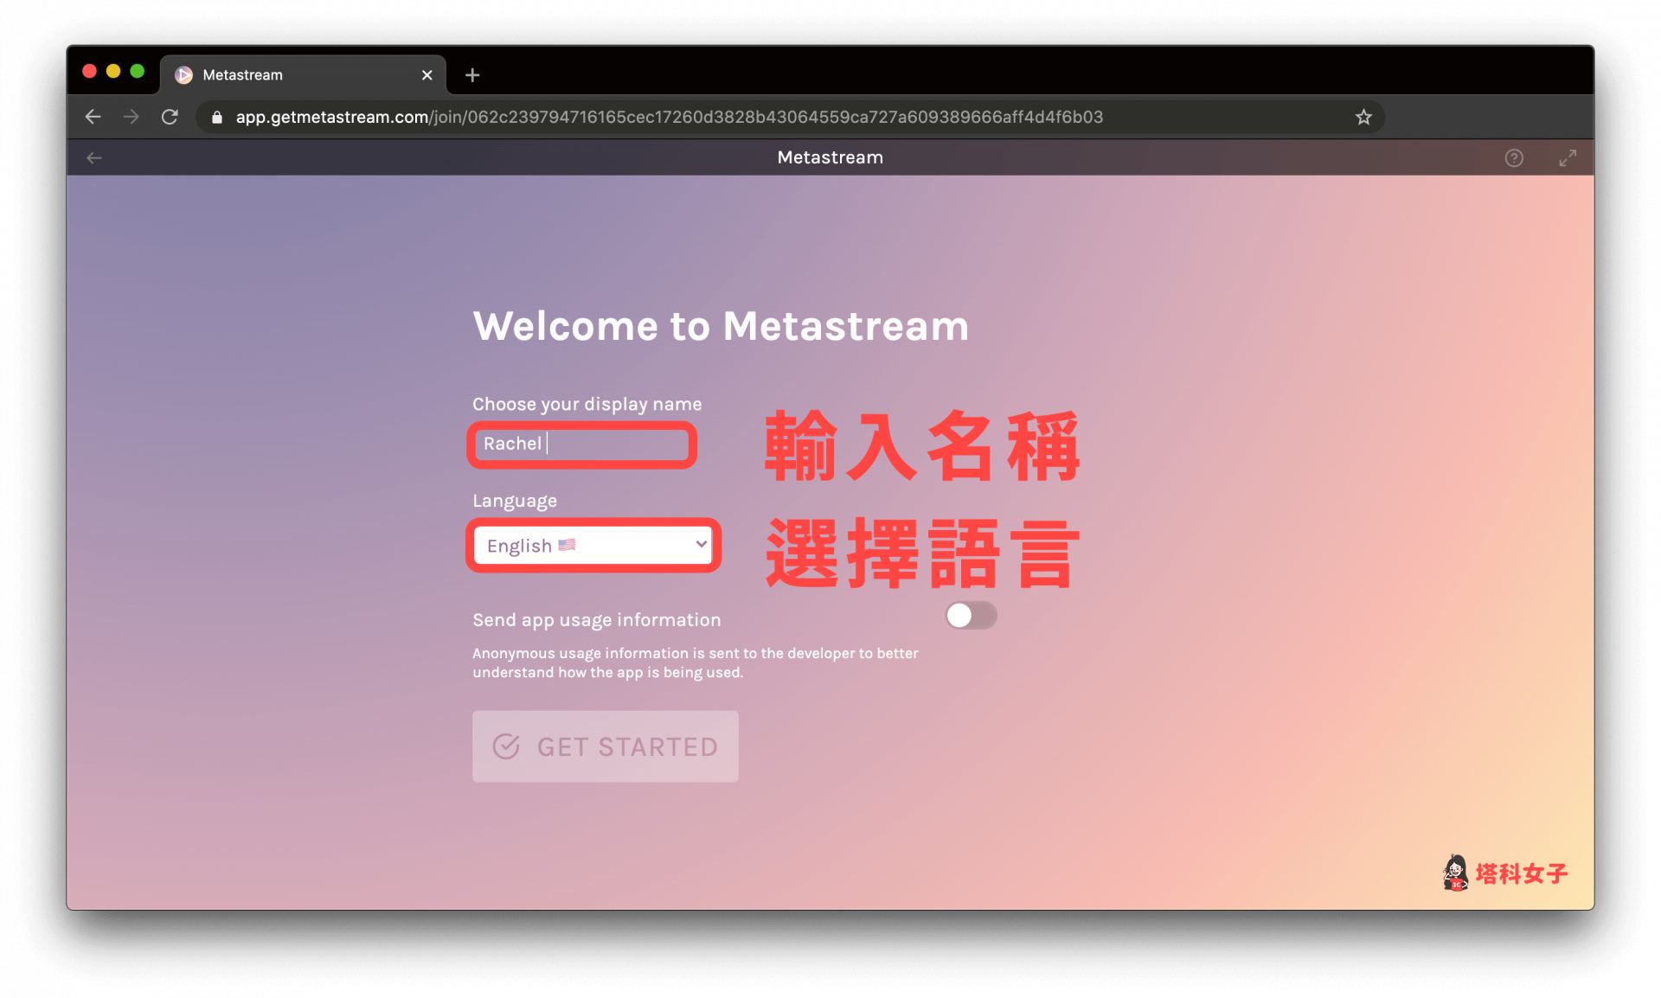Click the Anonymous usage information description text
This screenshot has width=1661, height=998.
tap(692, 662)
